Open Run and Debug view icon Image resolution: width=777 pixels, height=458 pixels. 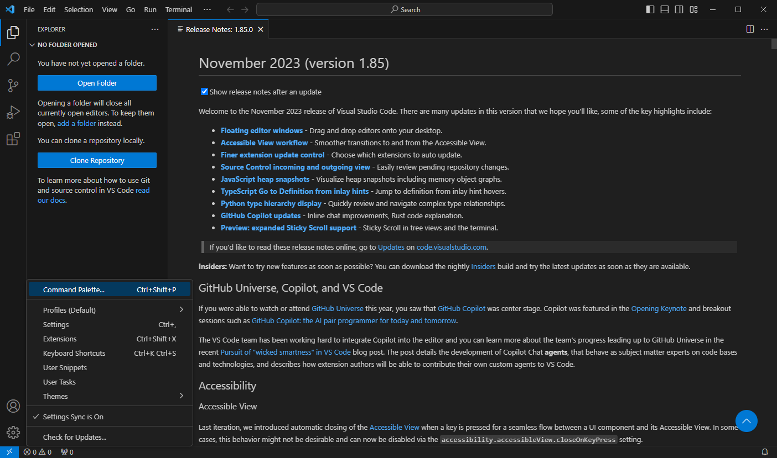[x=13, y=112]
